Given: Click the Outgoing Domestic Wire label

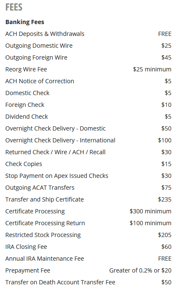Looking at the screenshot, I should coord(39,46).
